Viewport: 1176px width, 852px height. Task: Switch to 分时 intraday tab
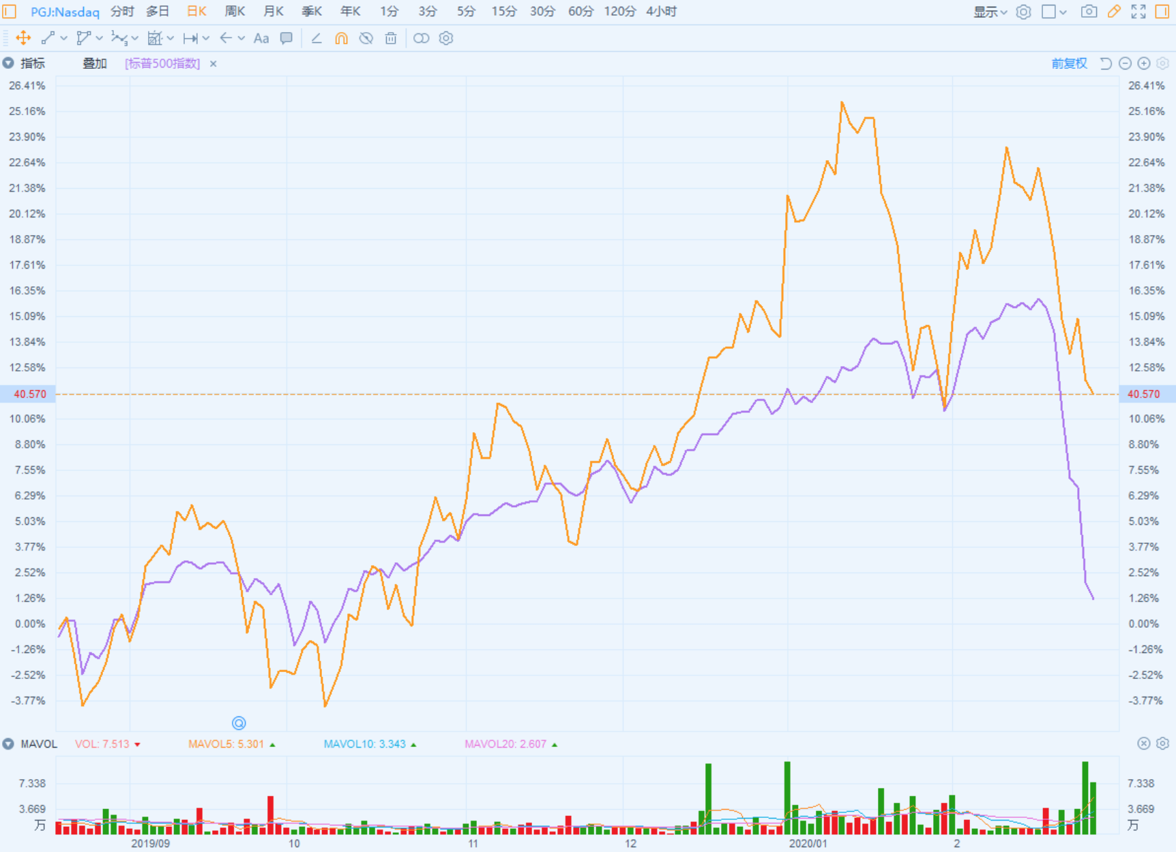pyautogui.click(x=122, y=12)
